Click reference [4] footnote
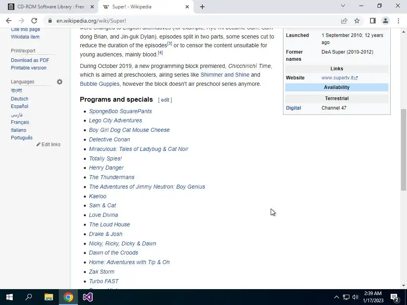The width and height of the screenshot is (407, 305). coord(161,53)
